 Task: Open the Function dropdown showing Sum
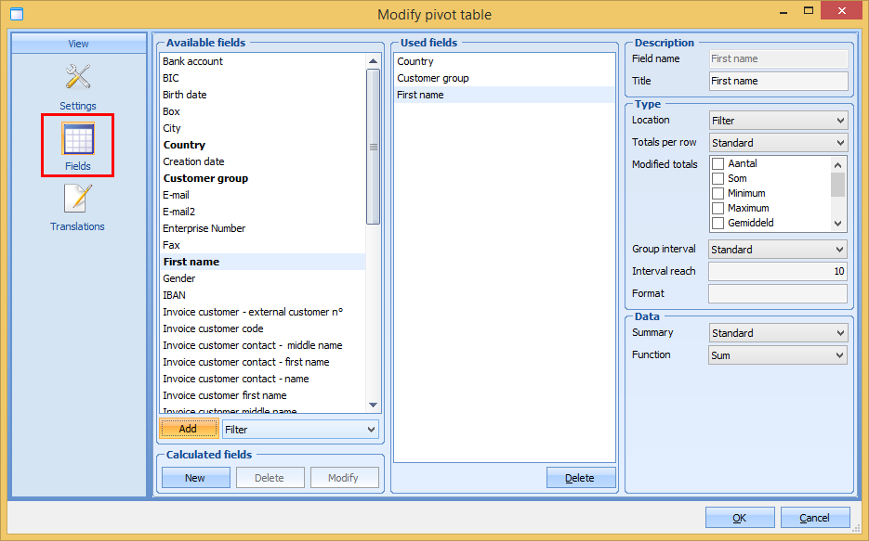(x=778, y=355)
